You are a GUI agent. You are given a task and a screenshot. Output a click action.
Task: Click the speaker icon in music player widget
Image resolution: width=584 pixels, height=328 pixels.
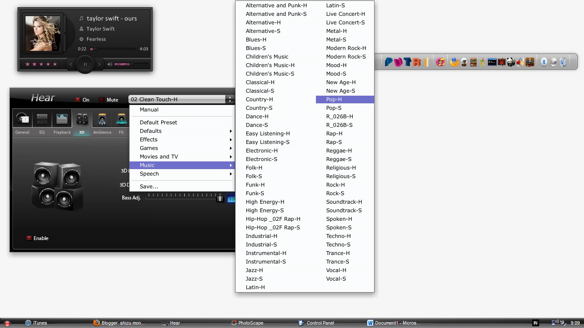coord(109,64)
